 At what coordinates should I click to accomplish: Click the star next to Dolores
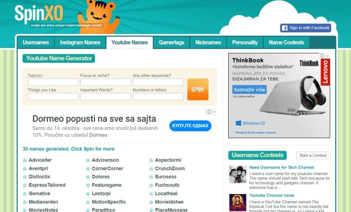click(x=88, y=177)
